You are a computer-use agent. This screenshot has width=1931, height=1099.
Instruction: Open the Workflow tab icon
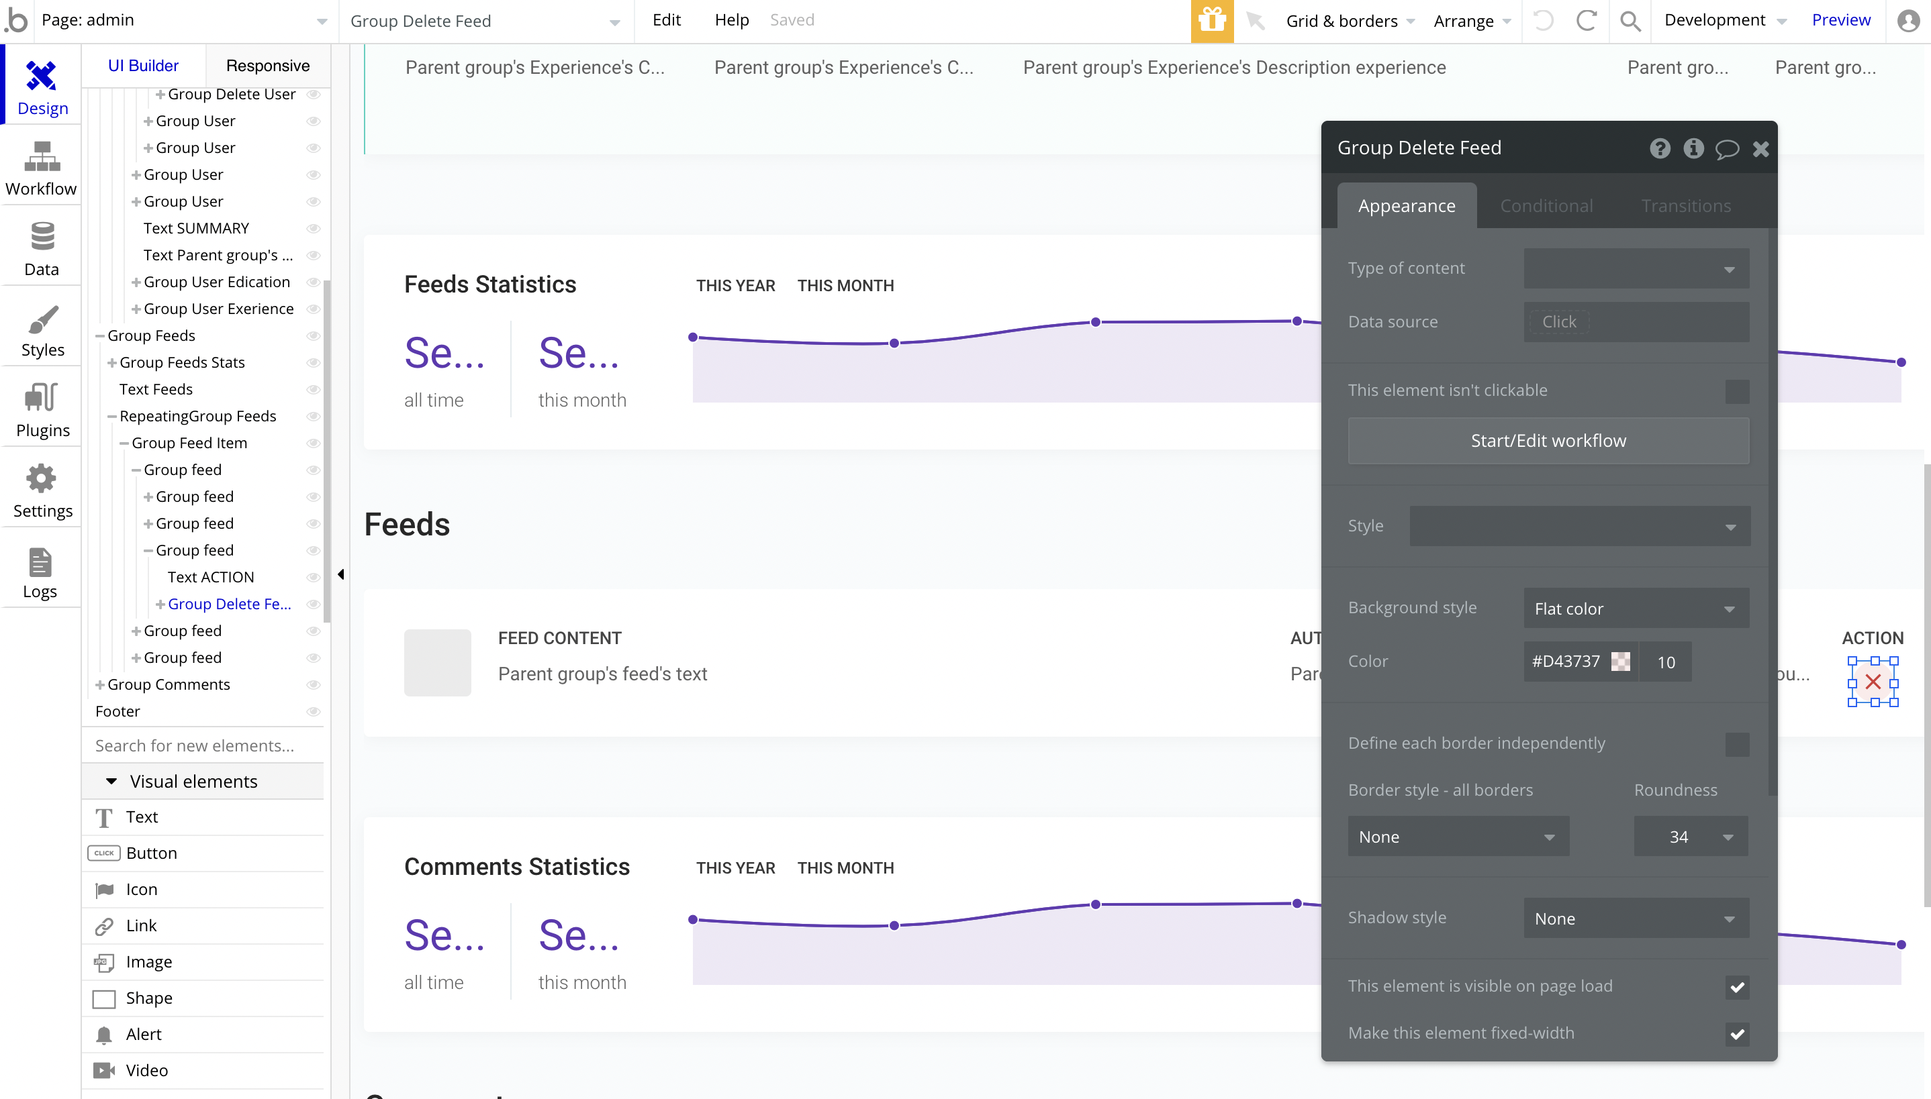pos(42,158)
